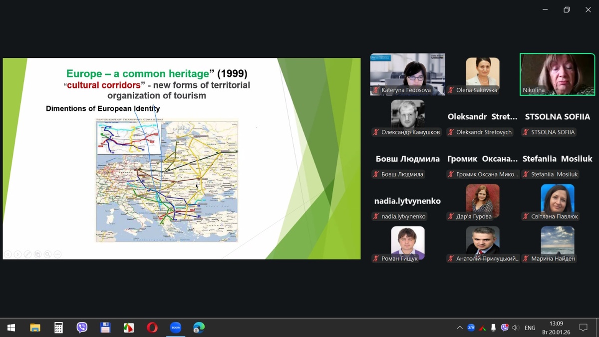Click the see all slides icon
This screenshot has width=599, height=337.
pyautogui.click(x=37, y=254)
